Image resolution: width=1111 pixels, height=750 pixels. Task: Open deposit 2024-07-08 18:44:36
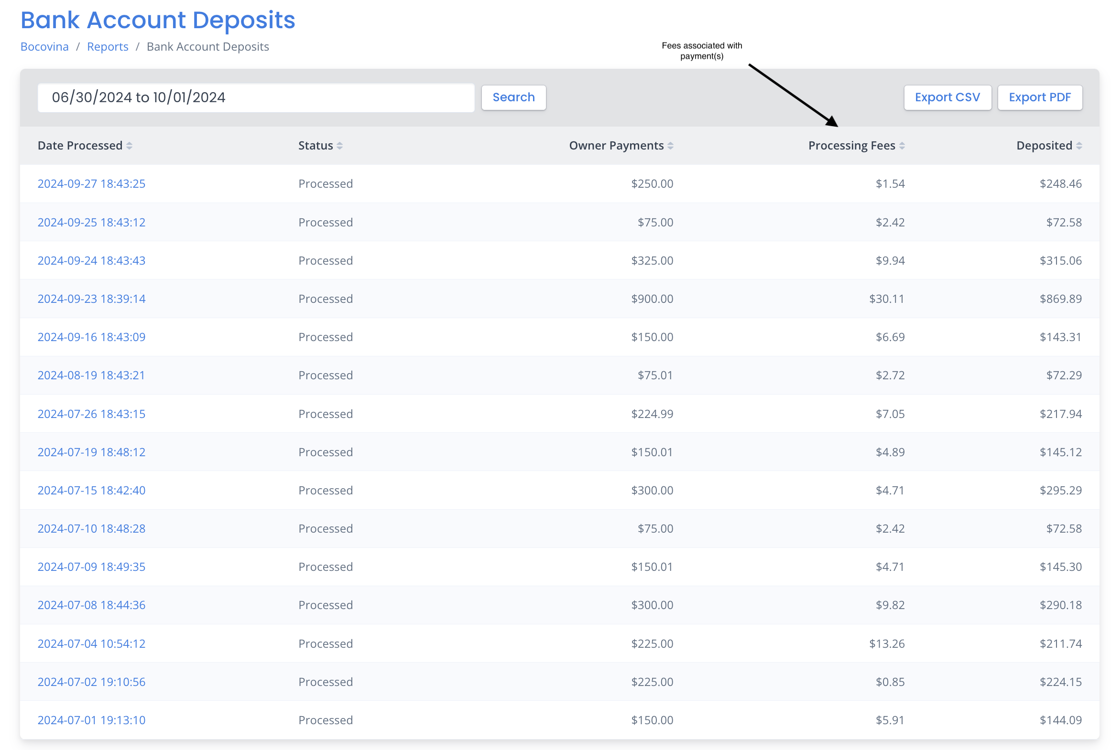click(91, 605)
